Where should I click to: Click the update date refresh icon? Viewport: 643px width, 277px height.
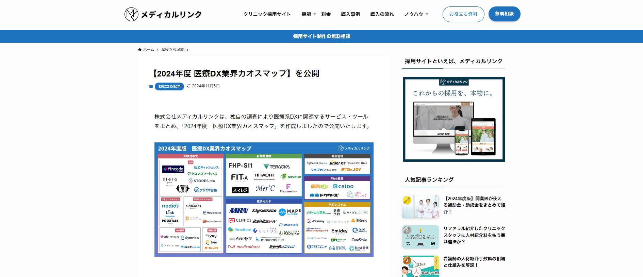[188, 86]
